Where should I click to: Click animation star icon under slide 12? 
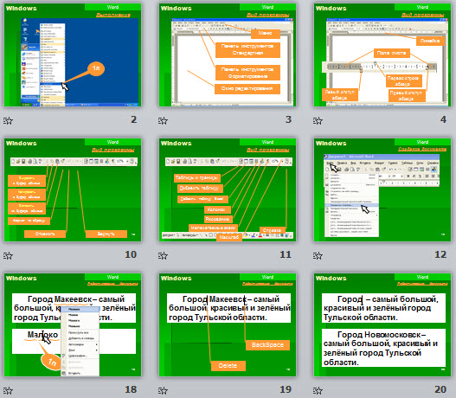pos(318,255)
